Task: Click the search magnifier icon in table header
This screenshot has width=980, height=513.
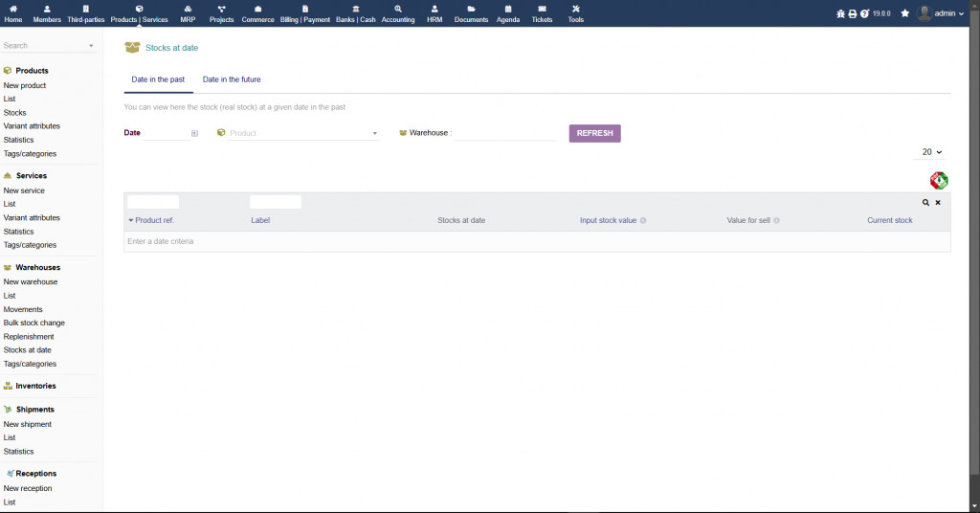Action: point(925,203)
